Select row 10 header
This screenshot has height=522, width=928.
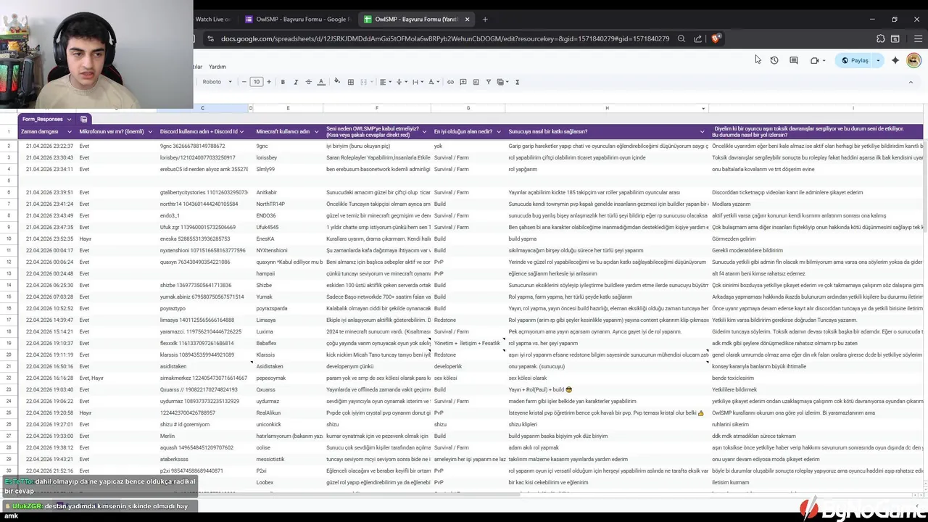(9, 239)
